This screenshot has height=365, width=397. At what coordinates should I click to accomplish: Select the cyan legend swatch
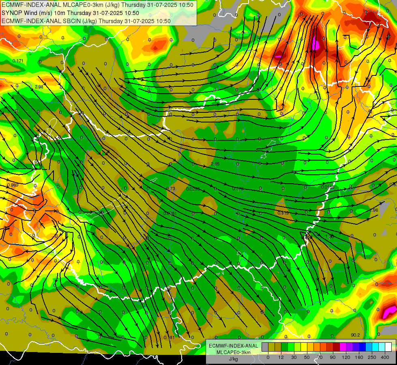click(x=376, y=347)
